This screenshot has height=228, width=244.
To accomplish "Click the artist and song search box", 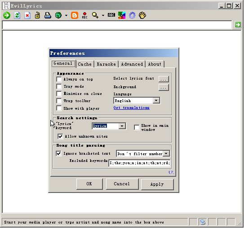I will [x=117, y=25].
